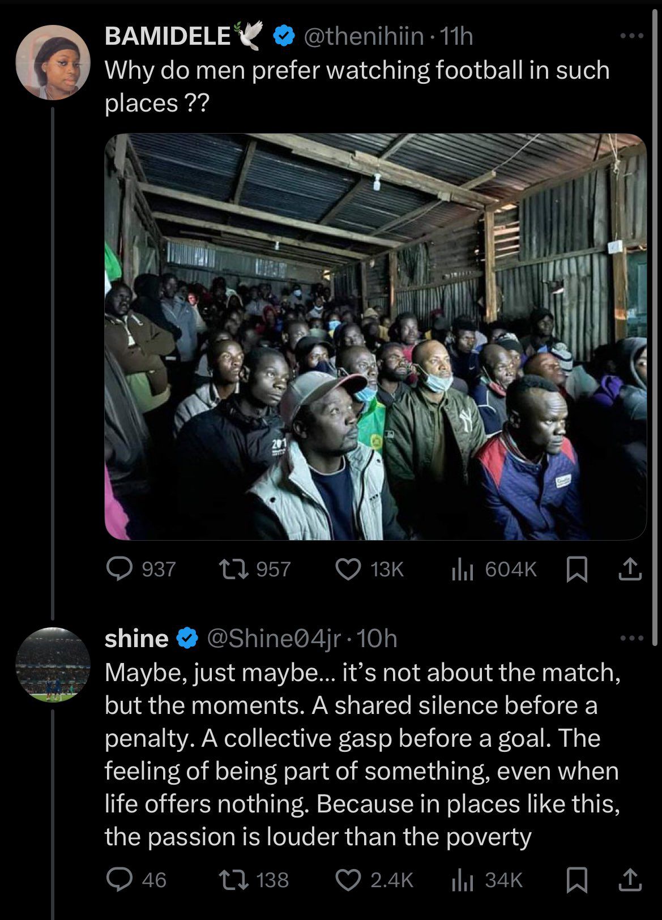This screenshot has width=662, height=920.
Task: Open the @Shine04jr handle link
Action: pos(274,639)
